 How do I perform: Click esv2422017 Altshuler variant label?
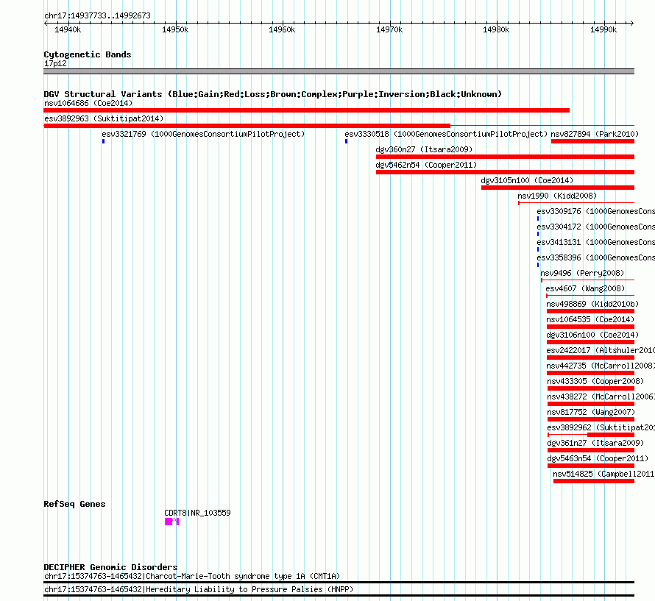(x=601, y=350)
